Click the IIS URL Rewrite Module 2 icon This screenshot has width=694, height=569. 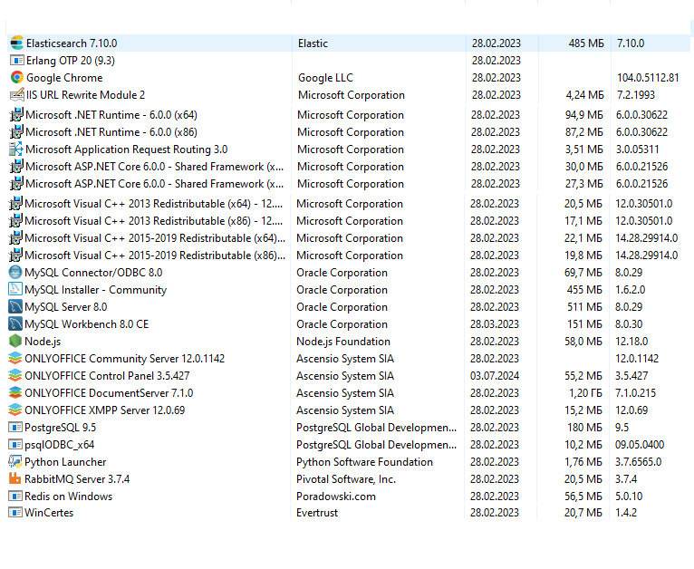click(x=17, y=95)
